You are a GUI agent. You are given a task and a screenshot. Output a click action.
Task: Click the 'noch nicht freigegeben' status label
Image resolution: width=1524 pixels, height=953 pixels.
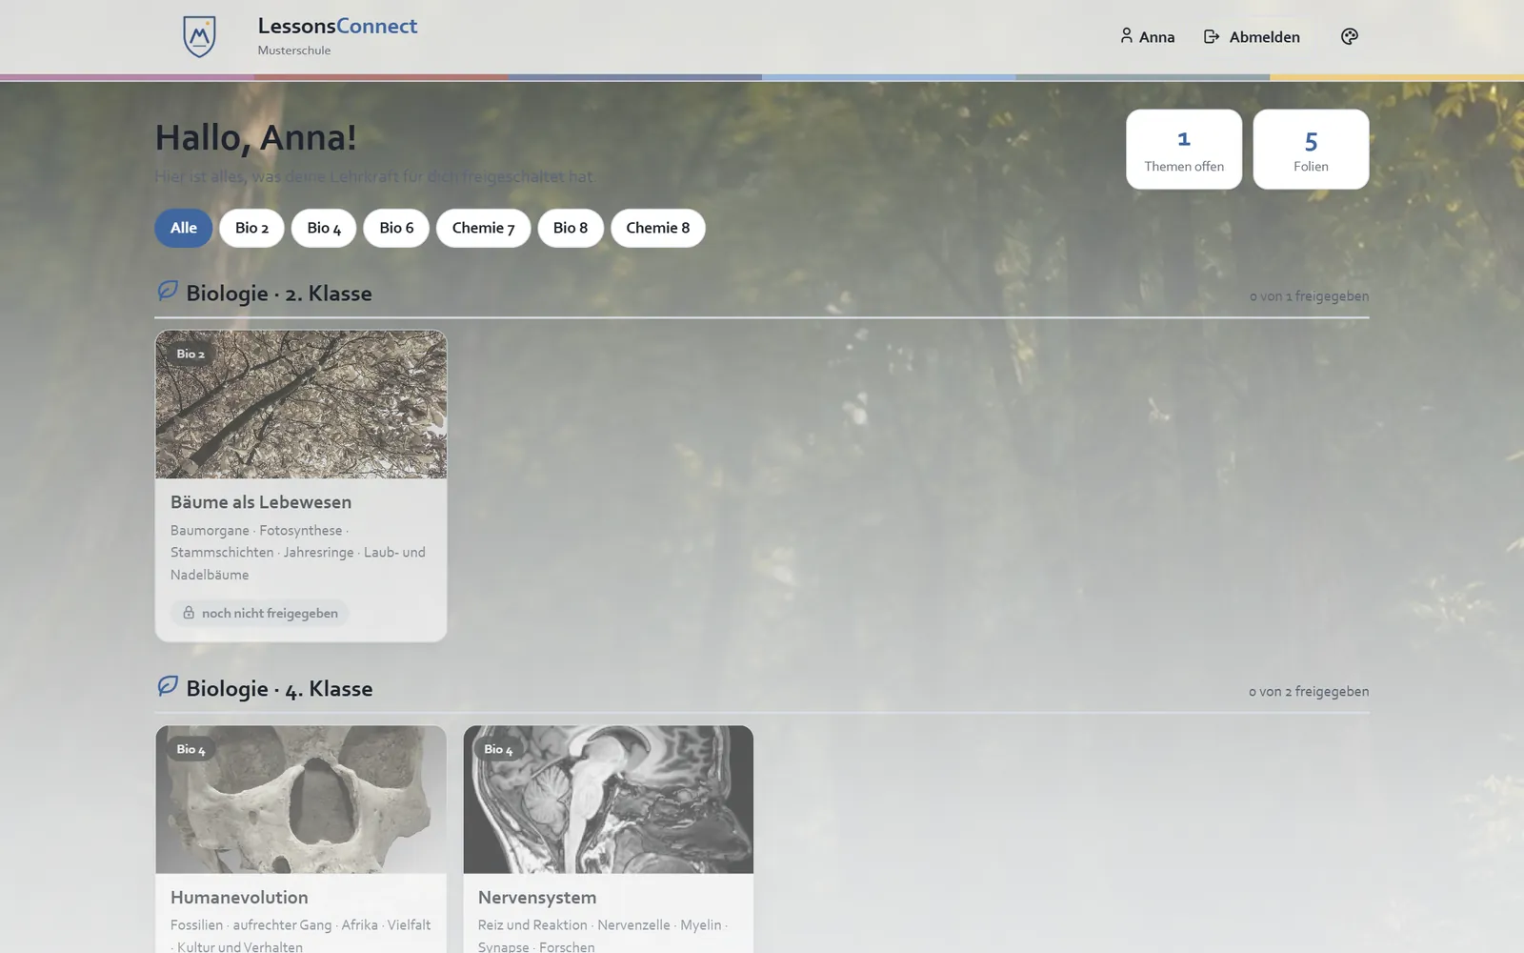260,613
